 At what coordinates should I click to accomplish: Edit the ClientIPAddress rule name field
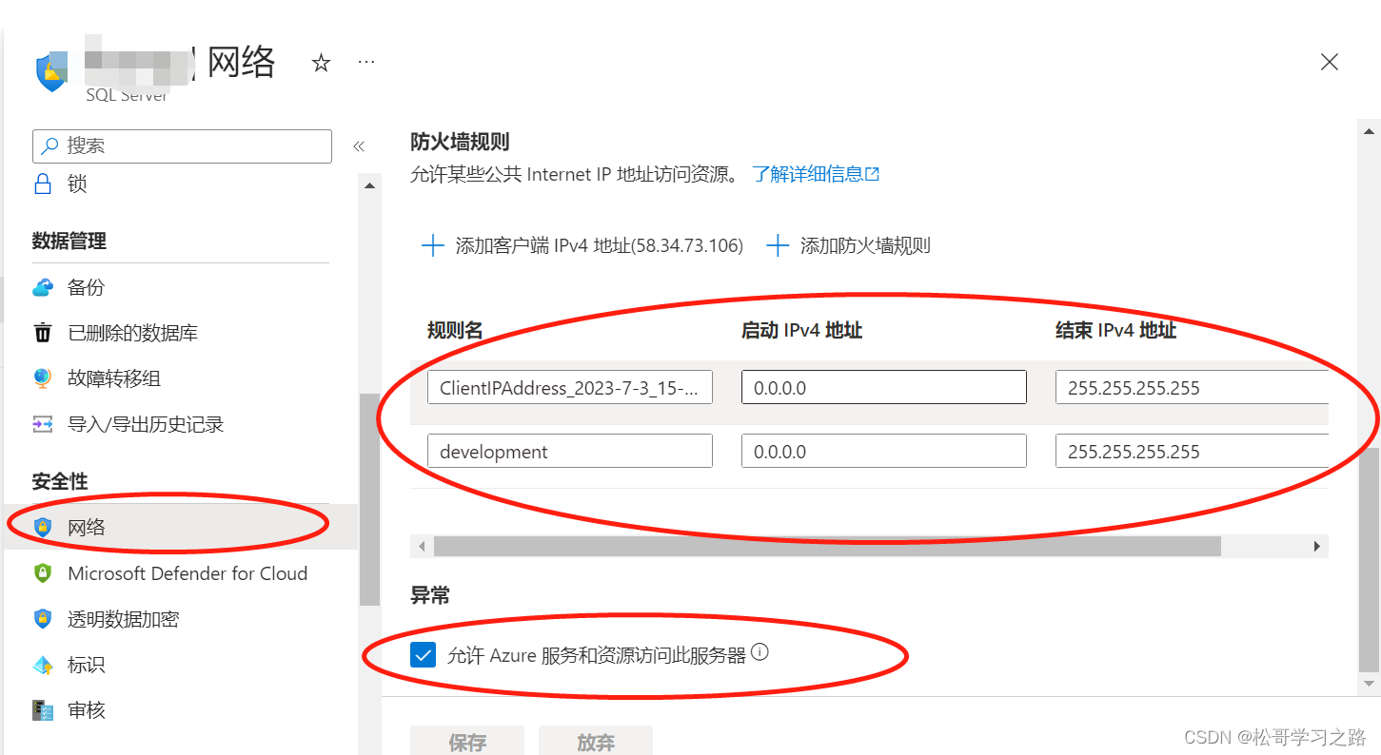pyautogui.click(x=570, y=388)
